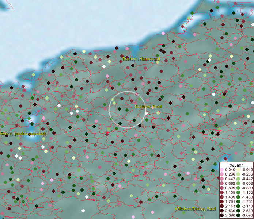Click the legend value -0.236
The height and width of the screenshot is (219, 254).
click(247, 174)
